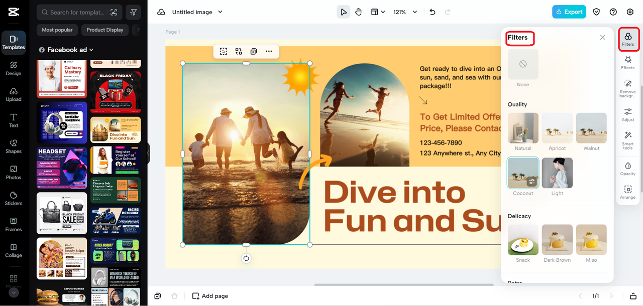Expand the Untitled image title dropdown
This screenshot has width=643, height=306.
point(220,12)
